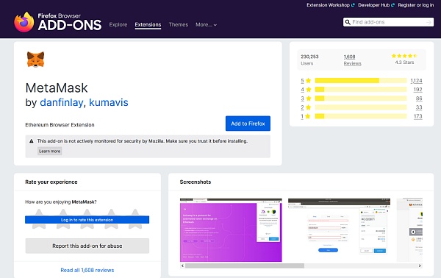Open the Explore section
Image resolution: width=441 pixels, height=278 pixels.
pyautogui.click(x=118, y=25)
